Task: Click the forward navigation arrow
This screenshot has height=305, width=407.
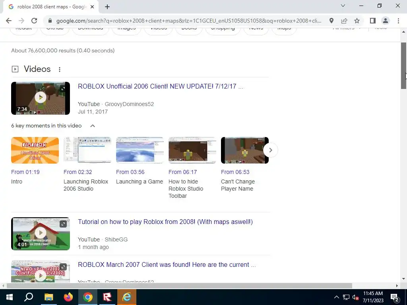Action: (21, 21)
